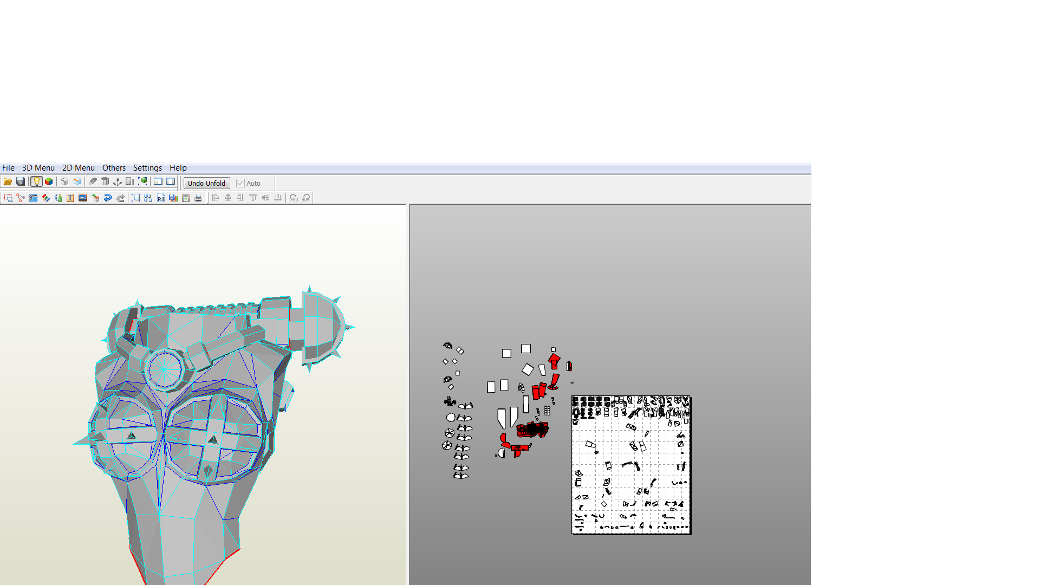
Task: Select the two-pane split view icon
Action: (158, 182)
